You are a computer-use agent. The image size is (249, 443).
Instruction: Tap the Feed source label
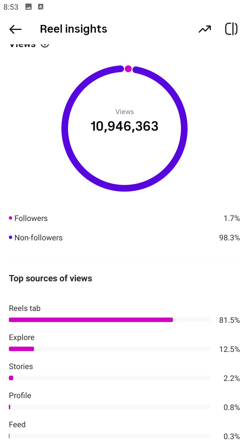[17, 424]
